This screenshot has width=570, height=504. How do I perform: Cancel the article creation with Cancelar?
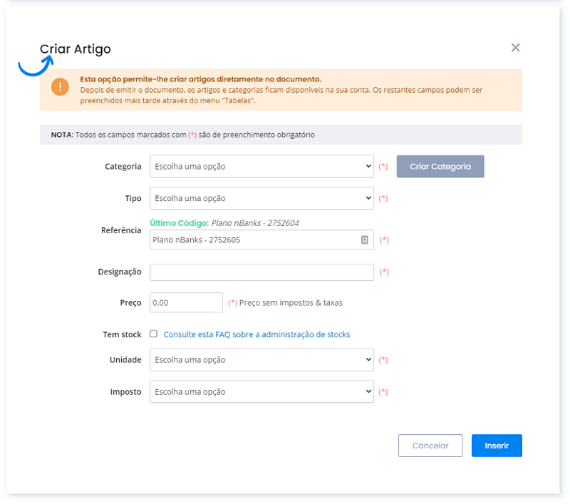pyautogui.click(x=430, y=446)
